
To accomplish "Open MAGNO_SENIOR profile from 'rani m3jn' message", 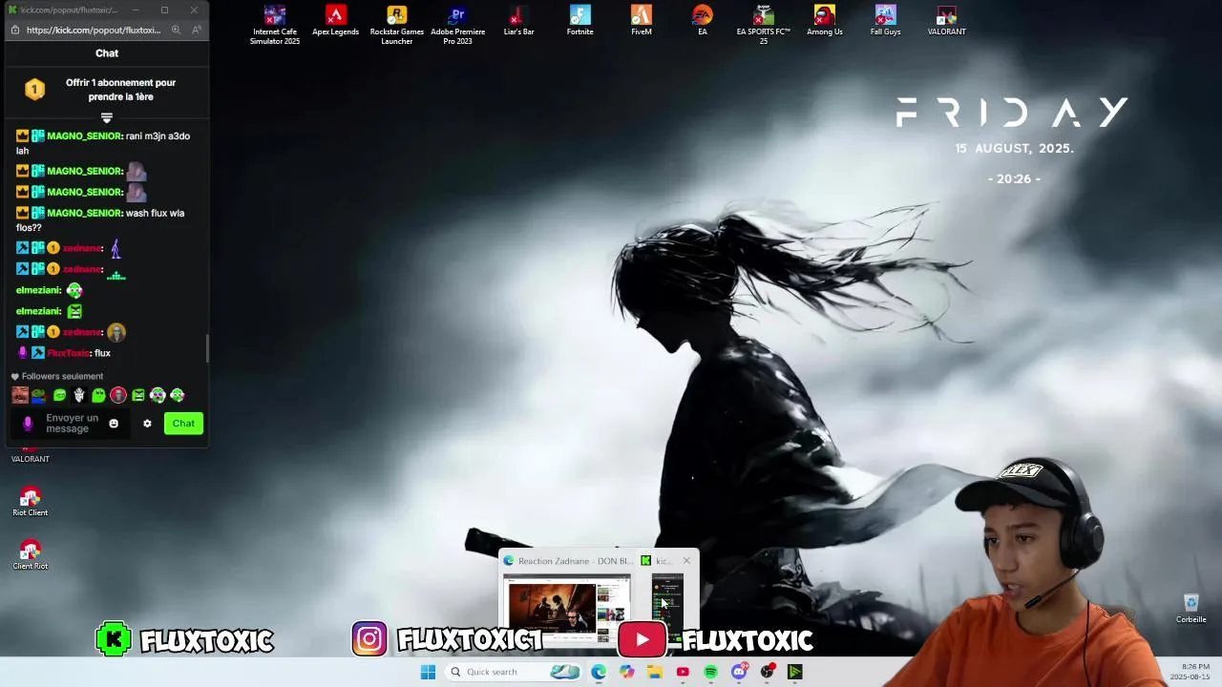I will (84, 136).
